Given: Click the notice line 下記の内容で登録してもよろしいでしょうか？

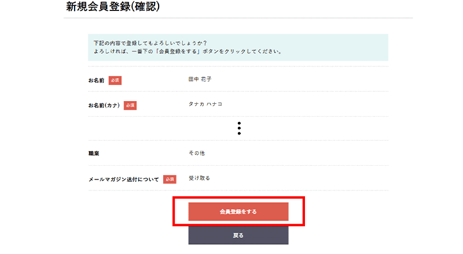Looking at the screenshot, I should pyautogui.click(x=150, y=43).
